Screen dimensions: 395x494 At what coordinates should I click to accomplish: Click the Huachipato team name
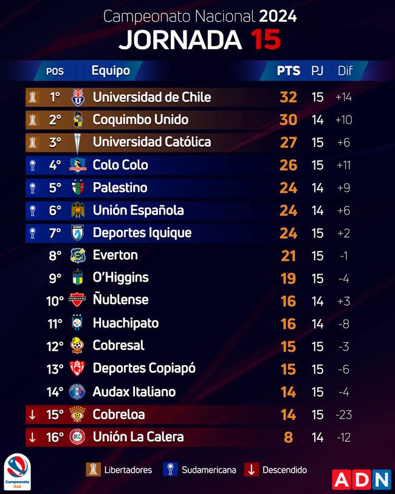(126, 323)
